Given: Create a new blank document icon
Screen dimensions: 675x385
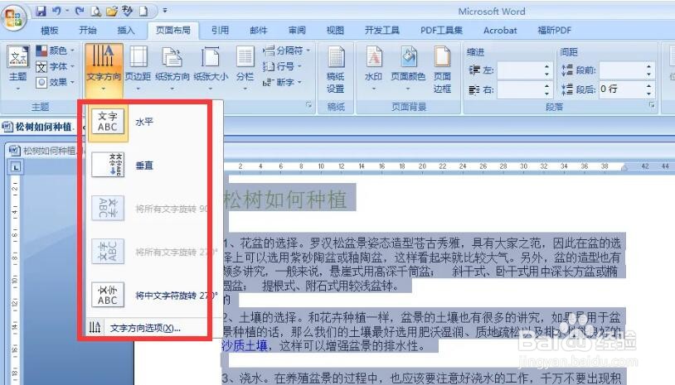Looking at the screenshot, I should click(143, 11).
